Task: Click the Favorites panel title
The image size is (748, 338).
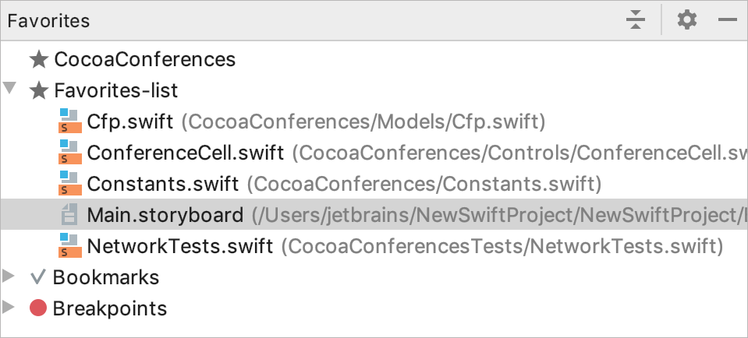Action: (48, 21)
